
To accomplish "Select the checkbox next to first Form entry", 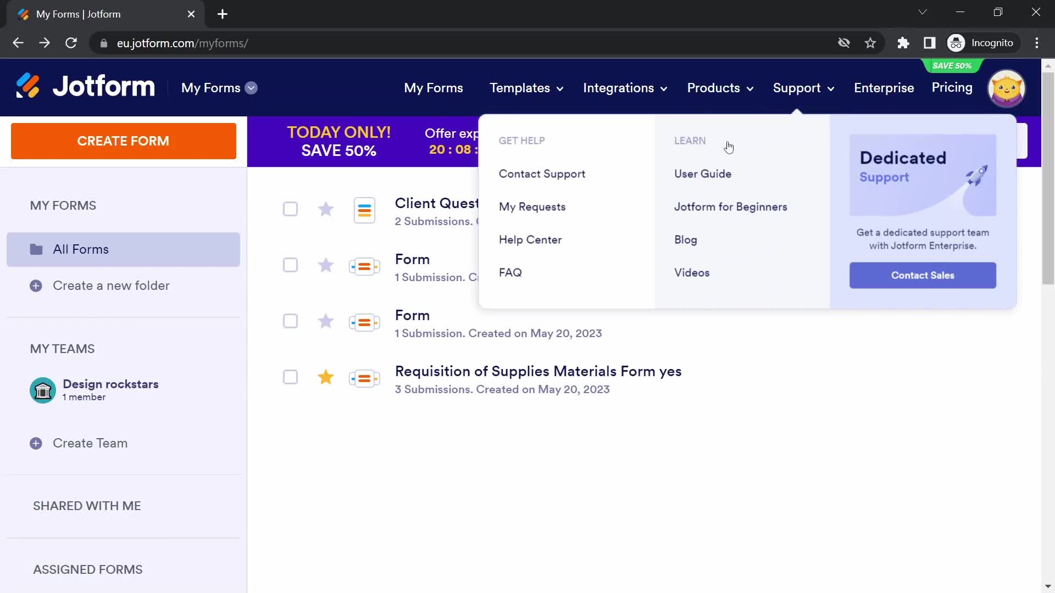I will 291,264.
